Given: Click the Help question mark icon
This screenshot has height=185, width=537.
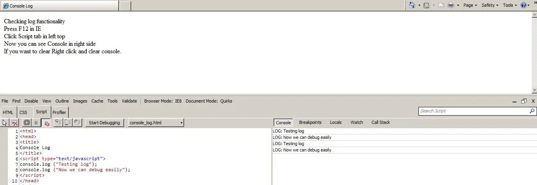Looking at the screenshot, I should coord(524,5).
